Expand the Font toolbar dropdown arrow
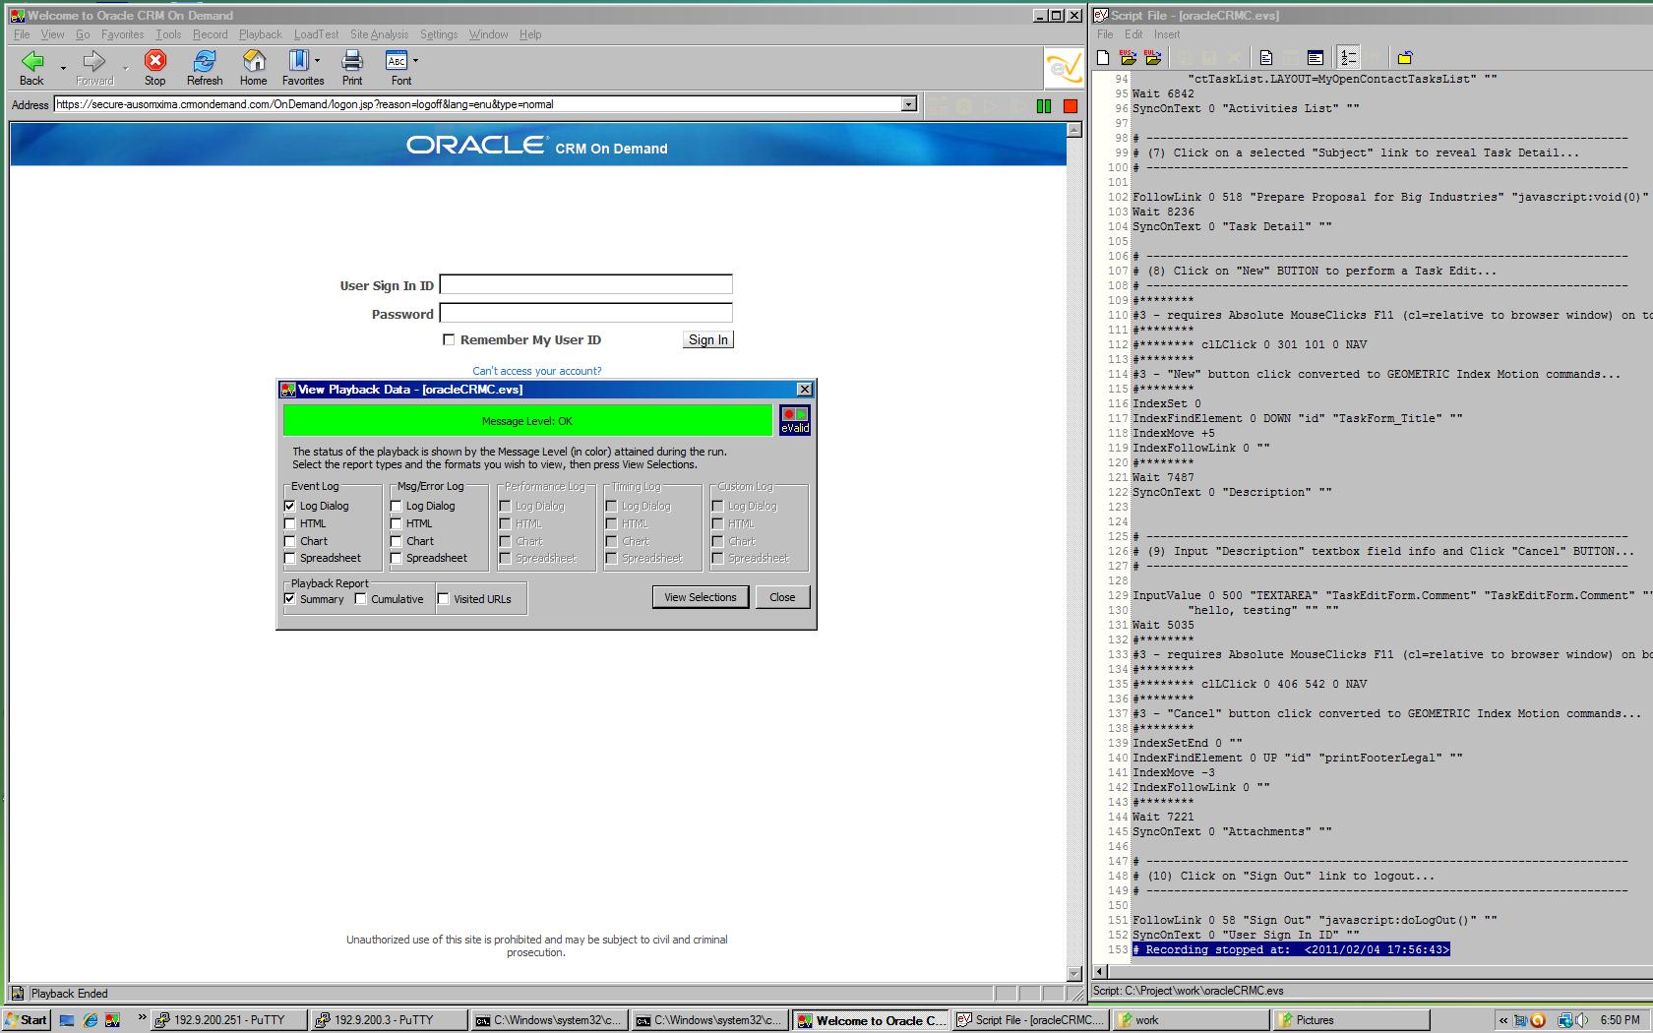 (x=415, y=61)
